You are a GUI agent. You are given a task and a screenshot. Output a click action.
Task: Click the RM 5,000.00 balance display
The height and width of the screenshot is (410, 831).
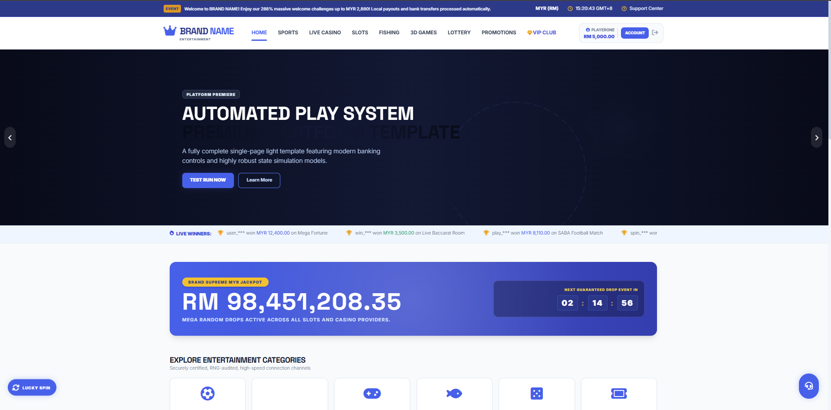[x=599, y=36]
